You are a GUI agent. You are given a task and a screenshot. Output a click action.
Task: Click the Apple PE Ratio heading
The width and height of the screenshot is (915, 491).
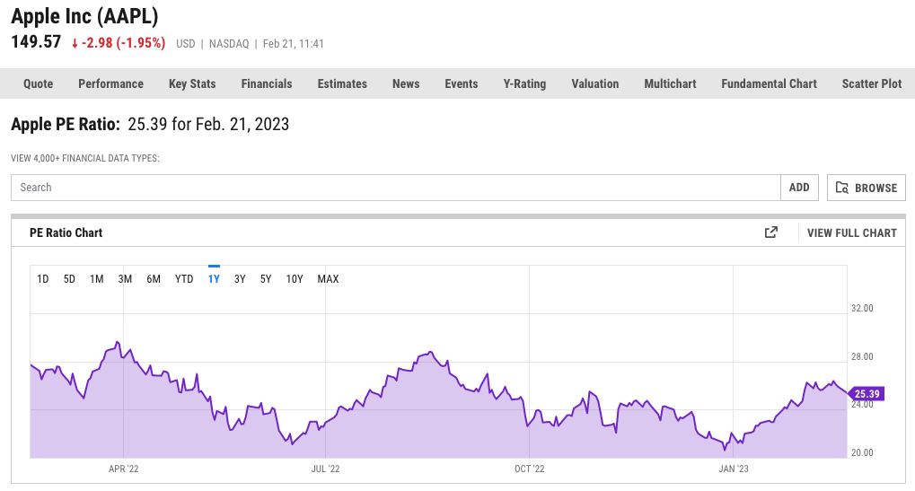pos(66,124)
